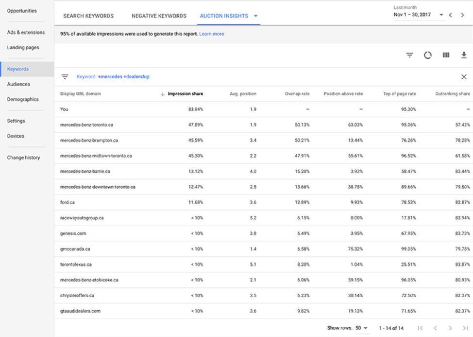This screenshot has height=337, width=473.
Task: Remove the keyword filter with the X
Action: click(x=464, y=76)
